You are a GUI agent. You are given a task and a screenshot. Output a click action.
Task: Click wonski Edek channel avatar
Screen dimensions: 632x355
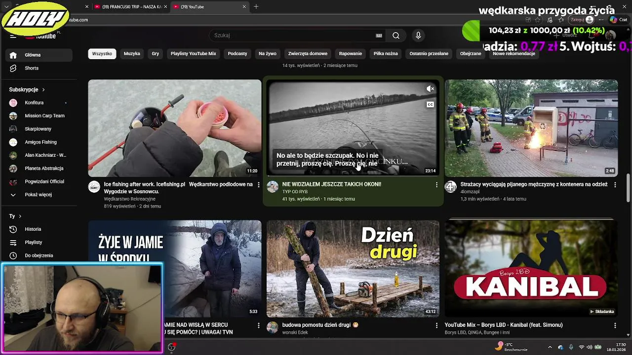pos(272,328)
